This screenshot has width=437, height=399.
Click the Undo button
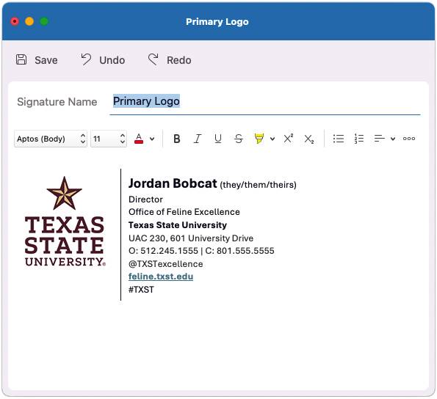point(103,60)
